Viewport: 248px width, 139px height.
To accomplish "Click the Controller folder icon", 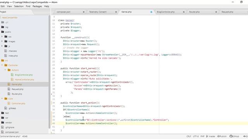I will point(6,65).
